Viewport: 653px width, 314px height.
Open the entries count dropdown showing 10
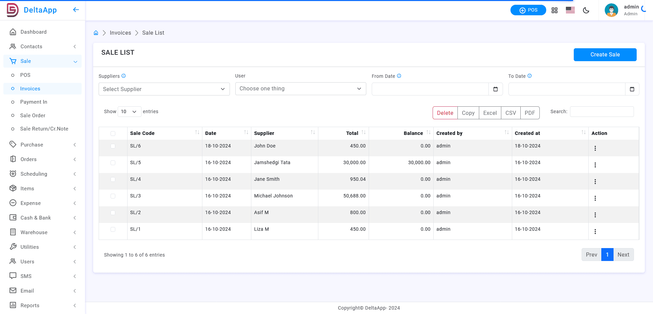click(129, 111)
